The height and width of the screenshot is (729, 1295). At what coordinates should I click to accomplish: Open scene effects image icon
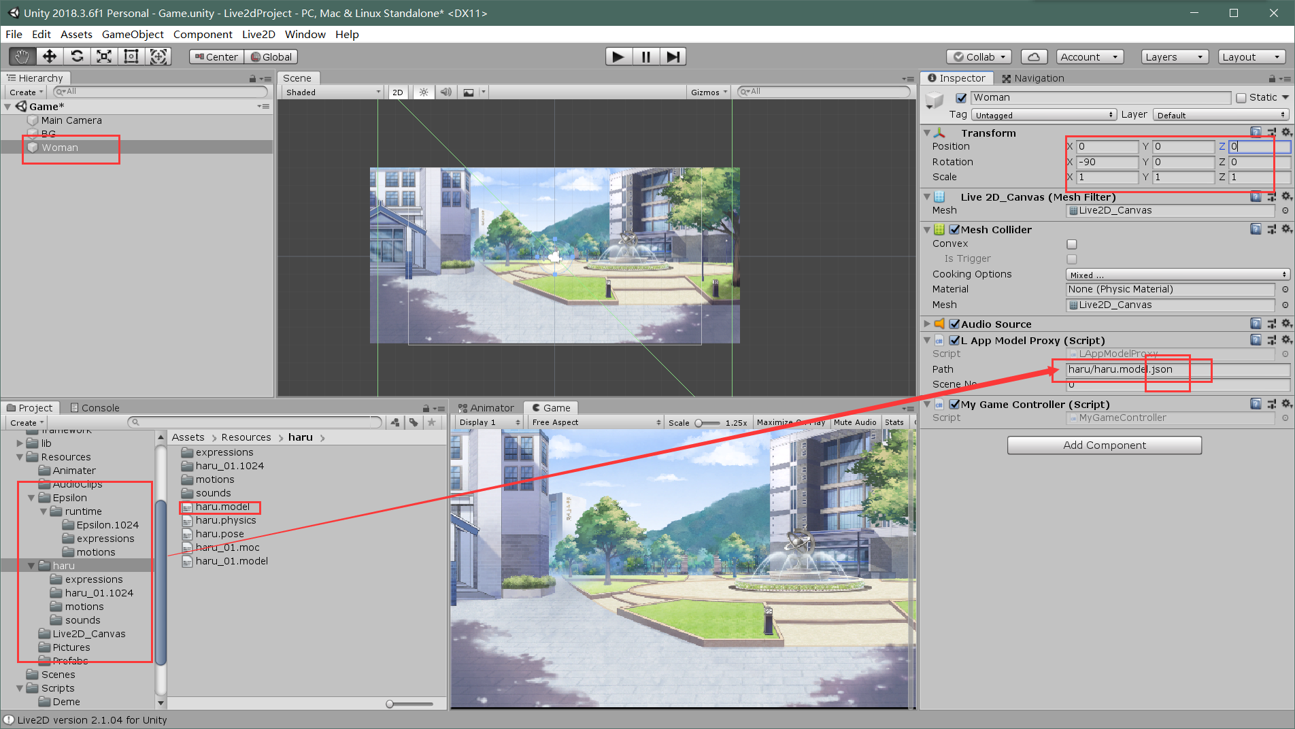[x=469, y=92]
